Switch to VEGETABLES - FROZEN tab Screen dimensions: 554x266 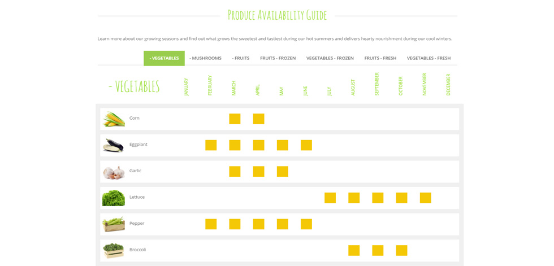(330, 58)
